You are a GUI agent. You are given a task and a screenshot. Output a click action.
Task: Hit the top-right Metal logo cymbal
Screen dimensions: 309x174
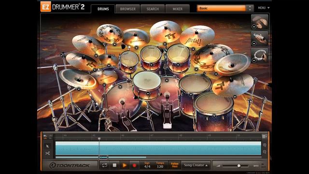click(x=197, y=37)
